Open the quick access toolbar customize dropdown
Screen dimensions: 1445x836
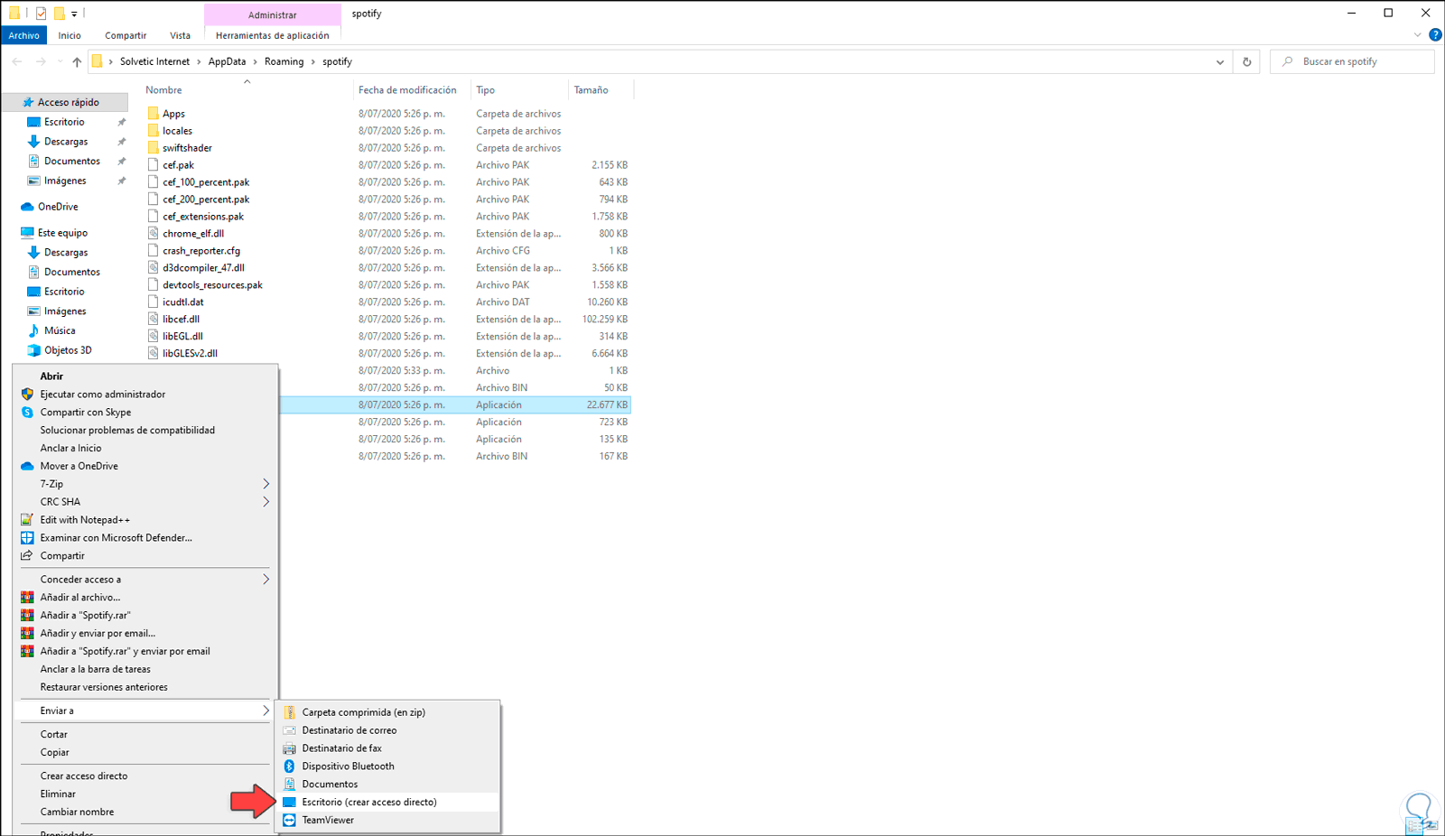coord(74,14)
